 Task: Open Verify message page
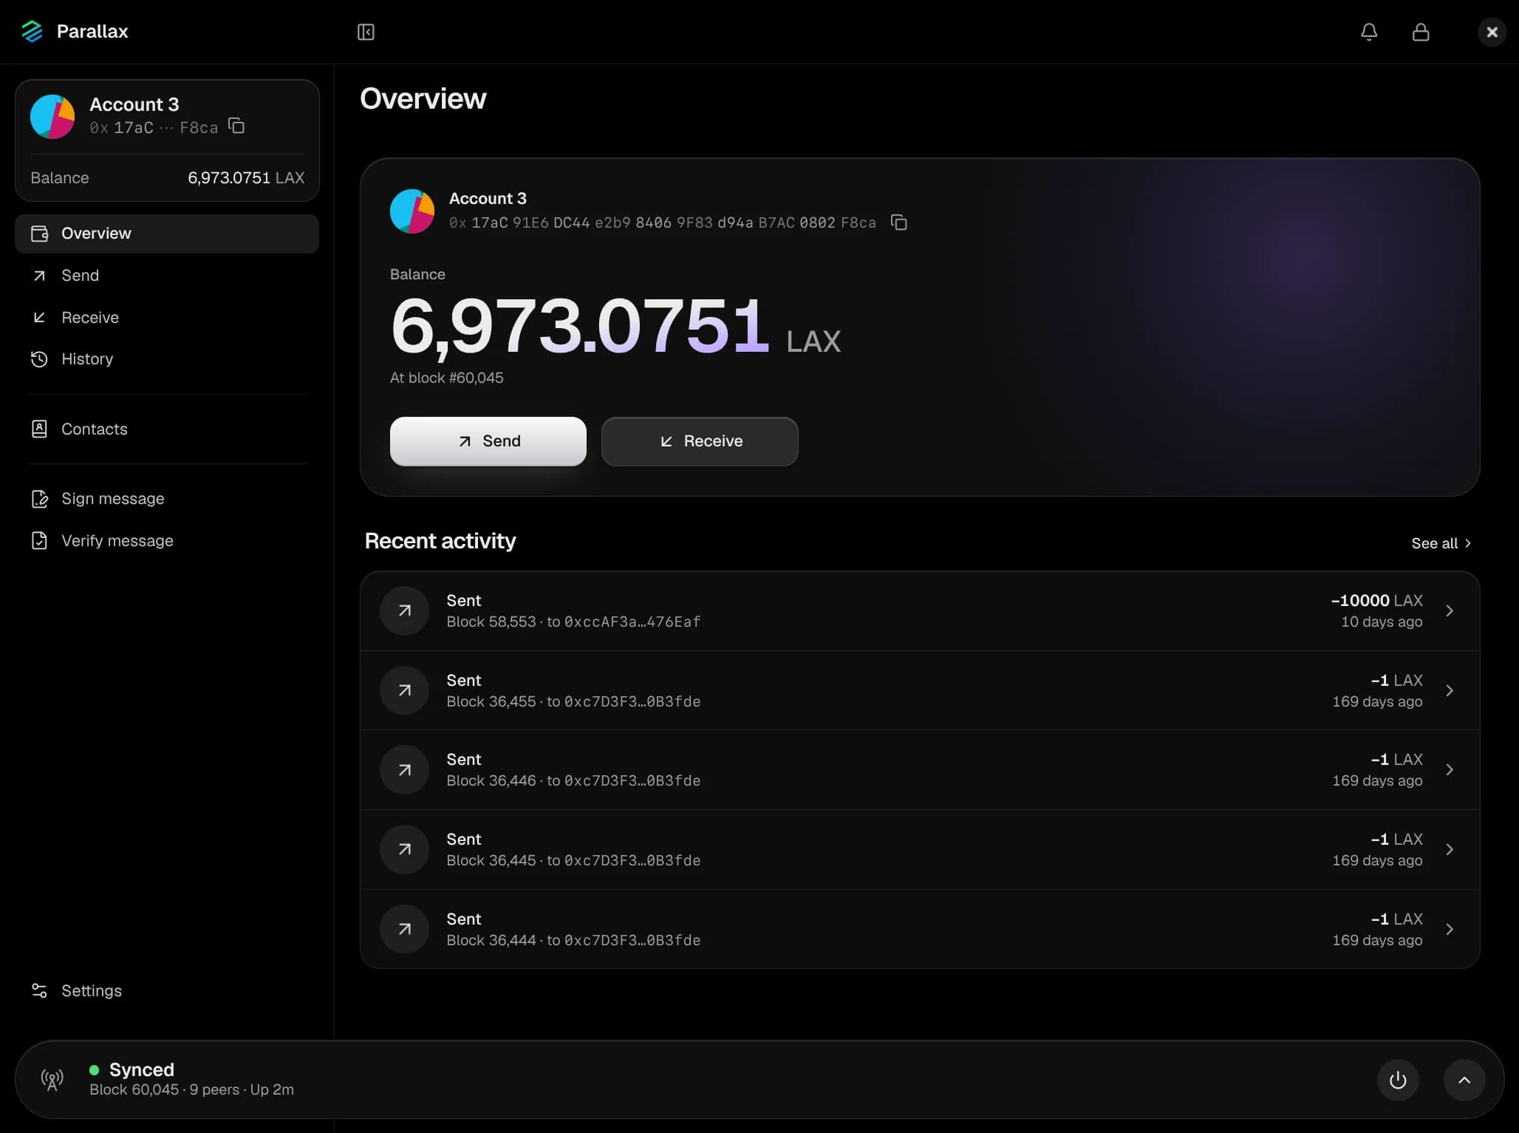(167, 541)
